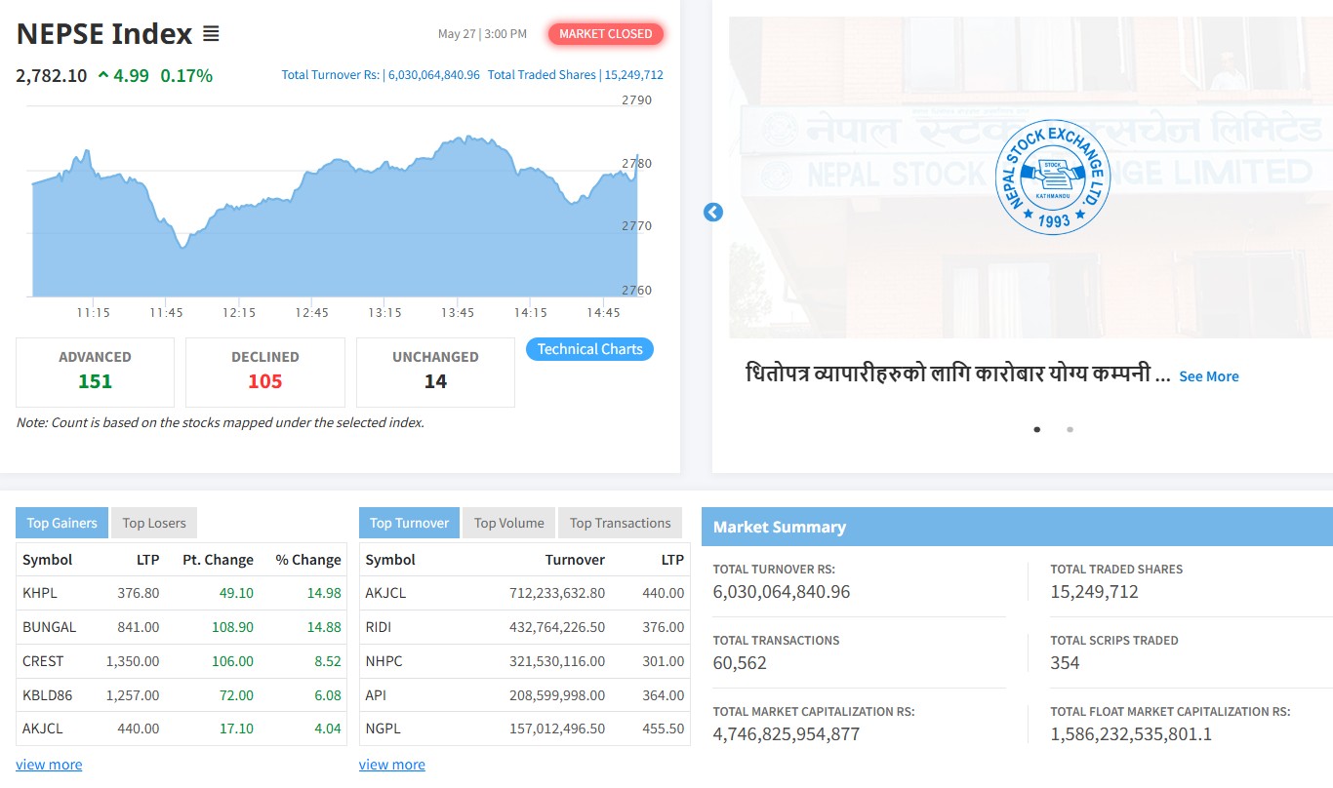Click total turnover value 6,030,064,840.96 in Market Summary
This screenshot has height=788, width=1333.
point(782,592)
